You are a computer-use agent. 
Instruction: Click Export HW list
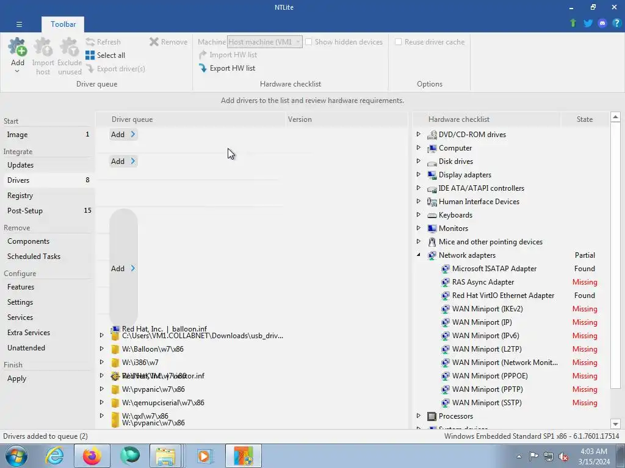(227, 68)
